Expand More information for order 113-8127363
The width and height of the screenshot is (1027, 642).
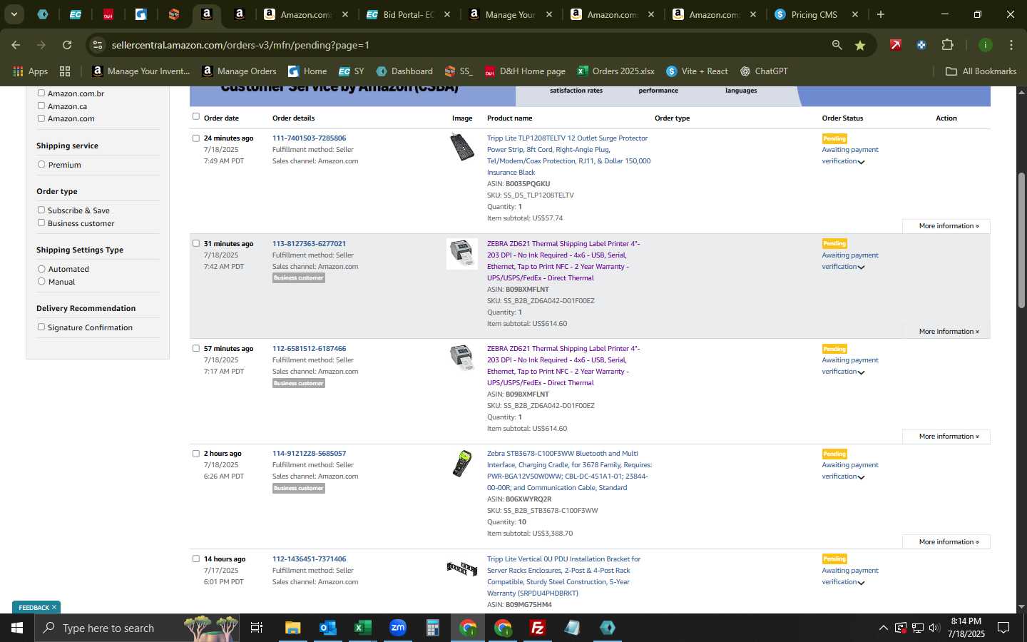pyautogui.click(x=946, y=332)
